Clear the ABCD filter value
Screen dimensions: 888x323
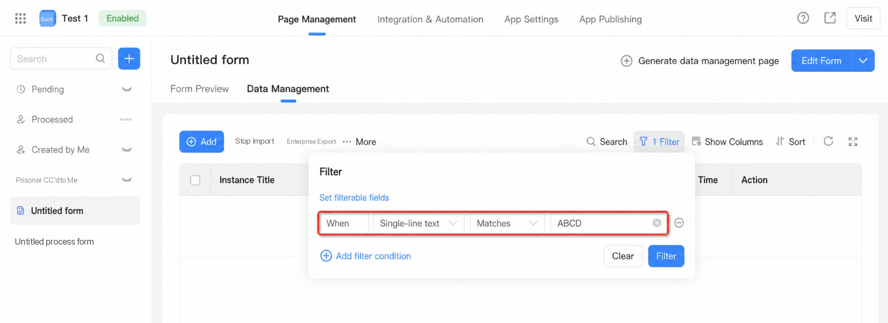pos(656,223)
